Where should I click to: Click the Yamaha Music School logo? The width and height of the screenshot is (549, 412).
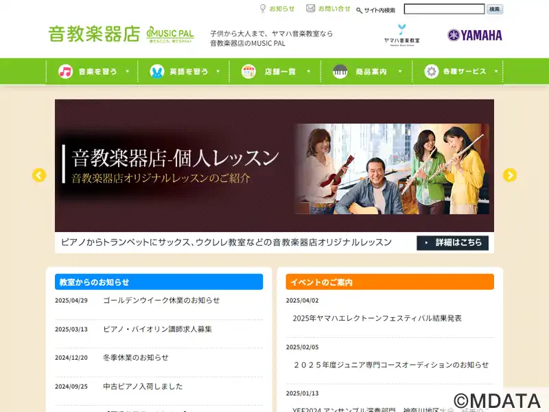pyautogui.click(x=401, y=35)
